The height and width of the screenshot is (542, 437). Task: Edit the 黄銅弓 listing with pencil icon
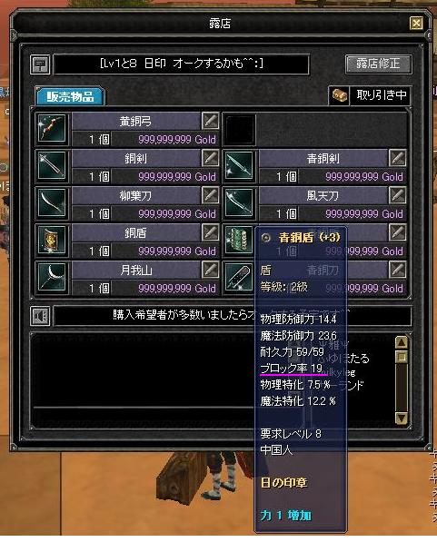point(211,121)
